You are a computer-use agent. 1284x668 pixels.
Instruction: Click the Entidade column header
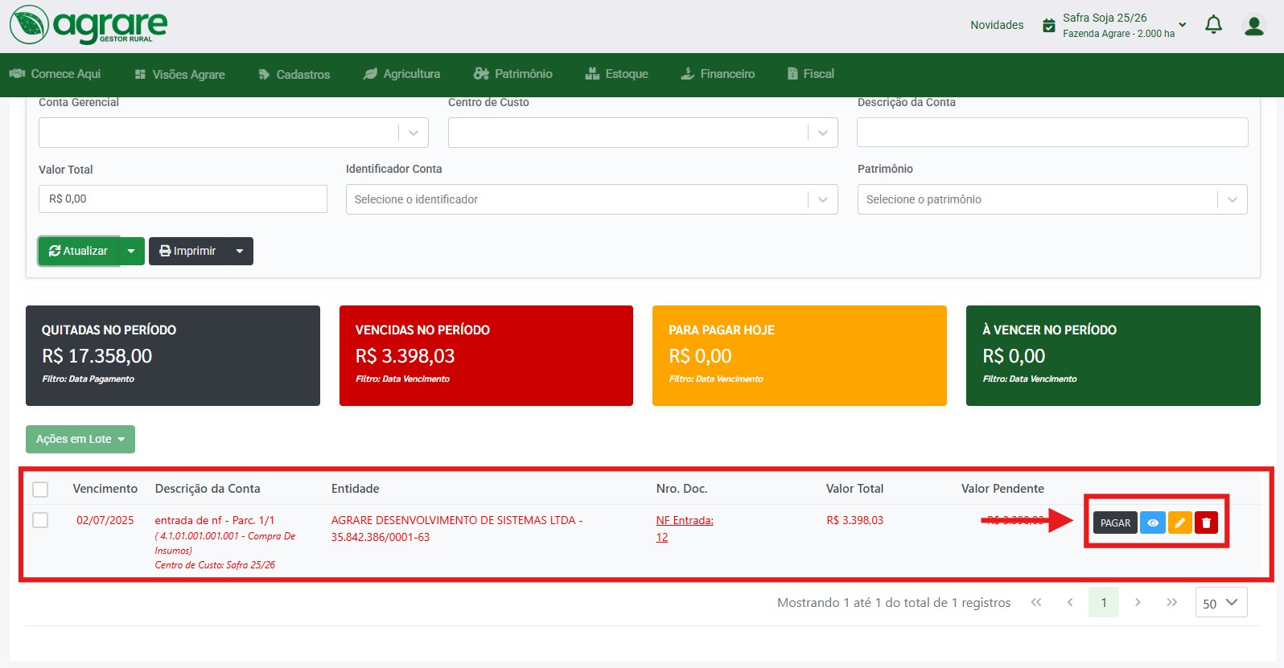356,489
